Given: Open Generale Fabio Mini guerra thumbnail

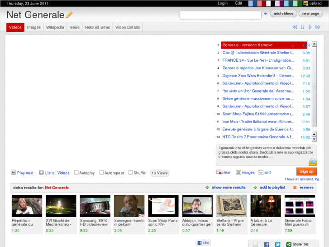Looking at the screenshot, I should (300, 206).
